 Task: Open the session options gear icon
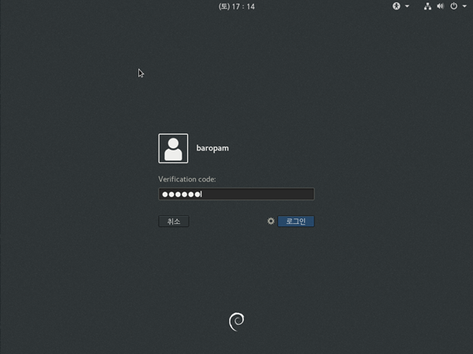271,221
